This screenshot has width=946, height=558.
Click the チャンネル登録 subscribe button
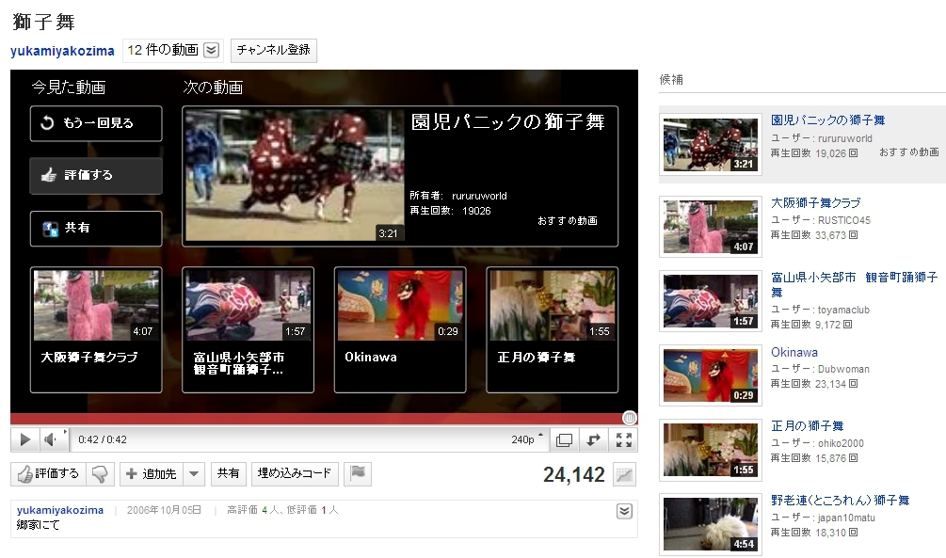point(273,50)
